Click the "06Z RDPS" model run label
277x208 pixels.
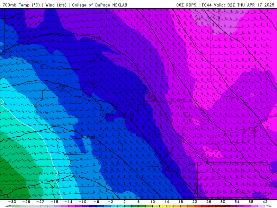pos(186,5)
